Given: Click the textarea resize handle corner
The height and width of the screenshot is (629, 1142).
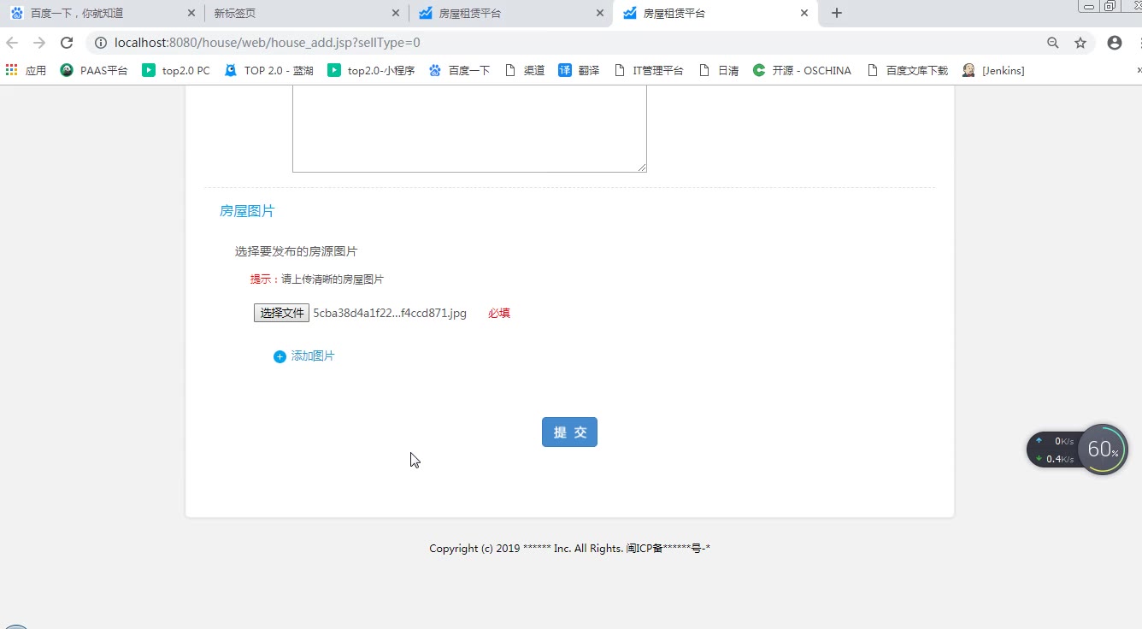Looking at the screenshot, I should pyautogui.click(x=642, y=168).
